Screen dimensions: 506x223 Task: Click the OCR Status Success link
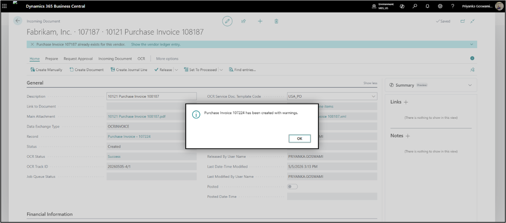pos(114,157)
